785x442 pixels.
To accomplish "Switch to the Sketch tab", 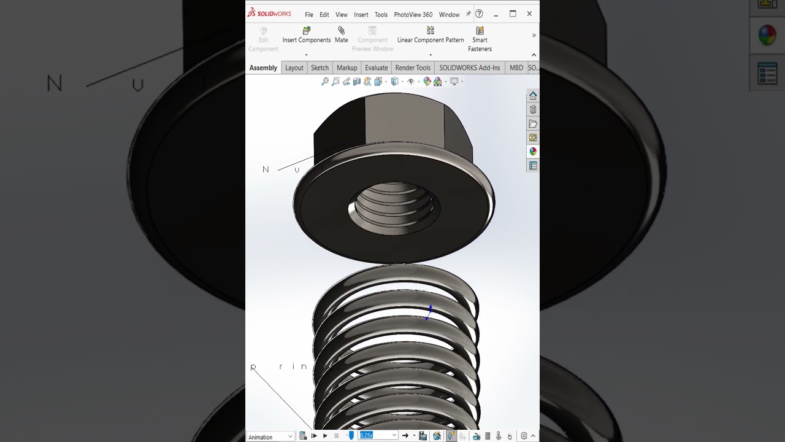I will tap(320, 68).
